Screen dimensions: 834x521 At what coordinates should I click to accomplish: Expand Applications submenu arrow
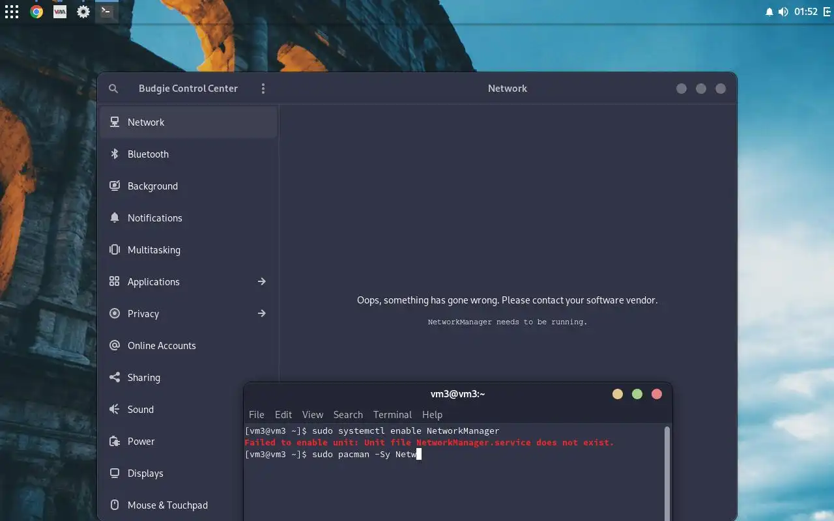(x=261, y=281)
